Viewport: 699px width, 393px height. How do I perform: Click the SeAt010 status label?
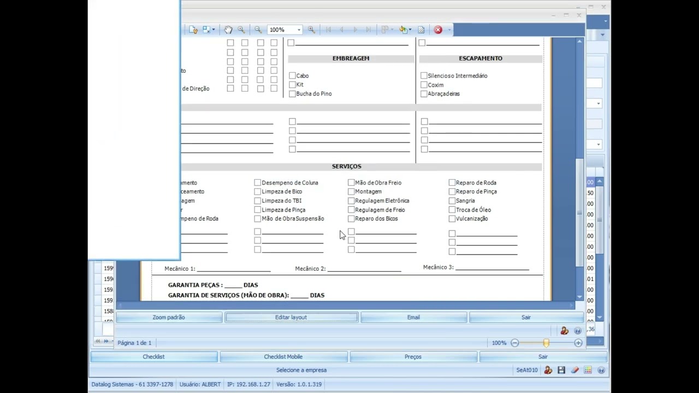[527, 370]
